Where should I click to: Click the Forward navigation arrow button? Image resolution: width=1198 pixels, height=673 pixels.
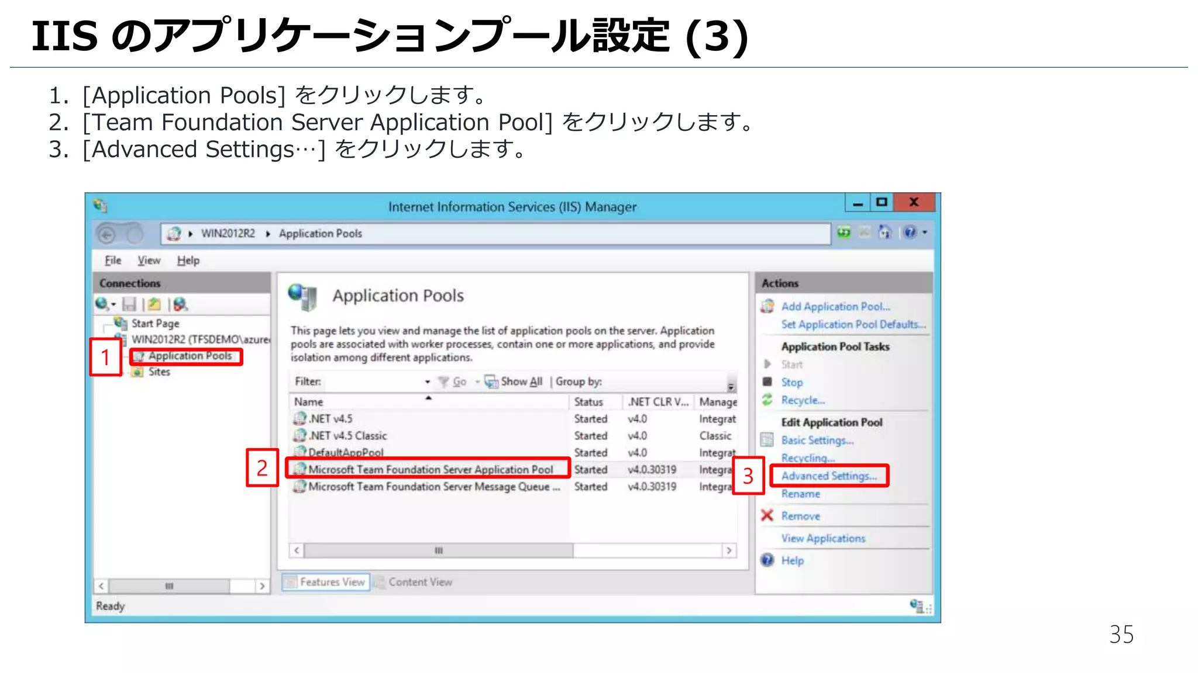135,234
